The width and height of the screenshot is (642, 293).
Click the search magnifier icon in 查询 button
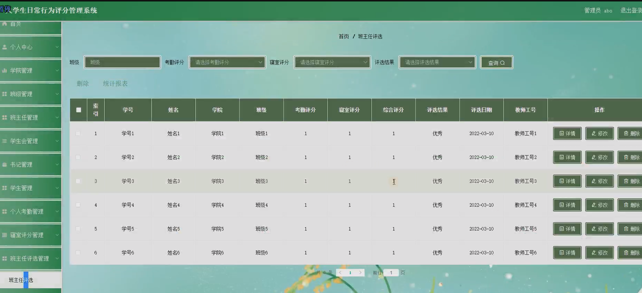click(x=502, y=63)
